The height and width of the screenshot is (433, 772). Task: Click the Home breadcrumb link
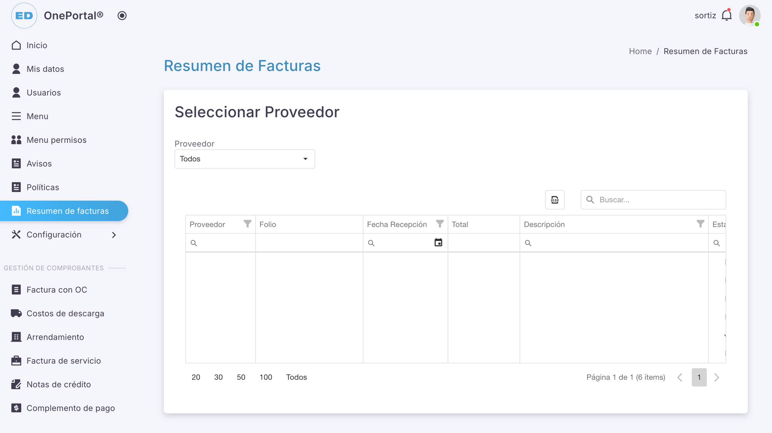[640, 51]
